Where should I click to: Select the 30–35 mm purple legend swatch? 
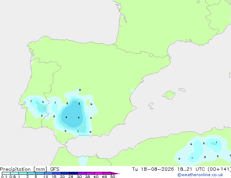[x=82, y=173]
